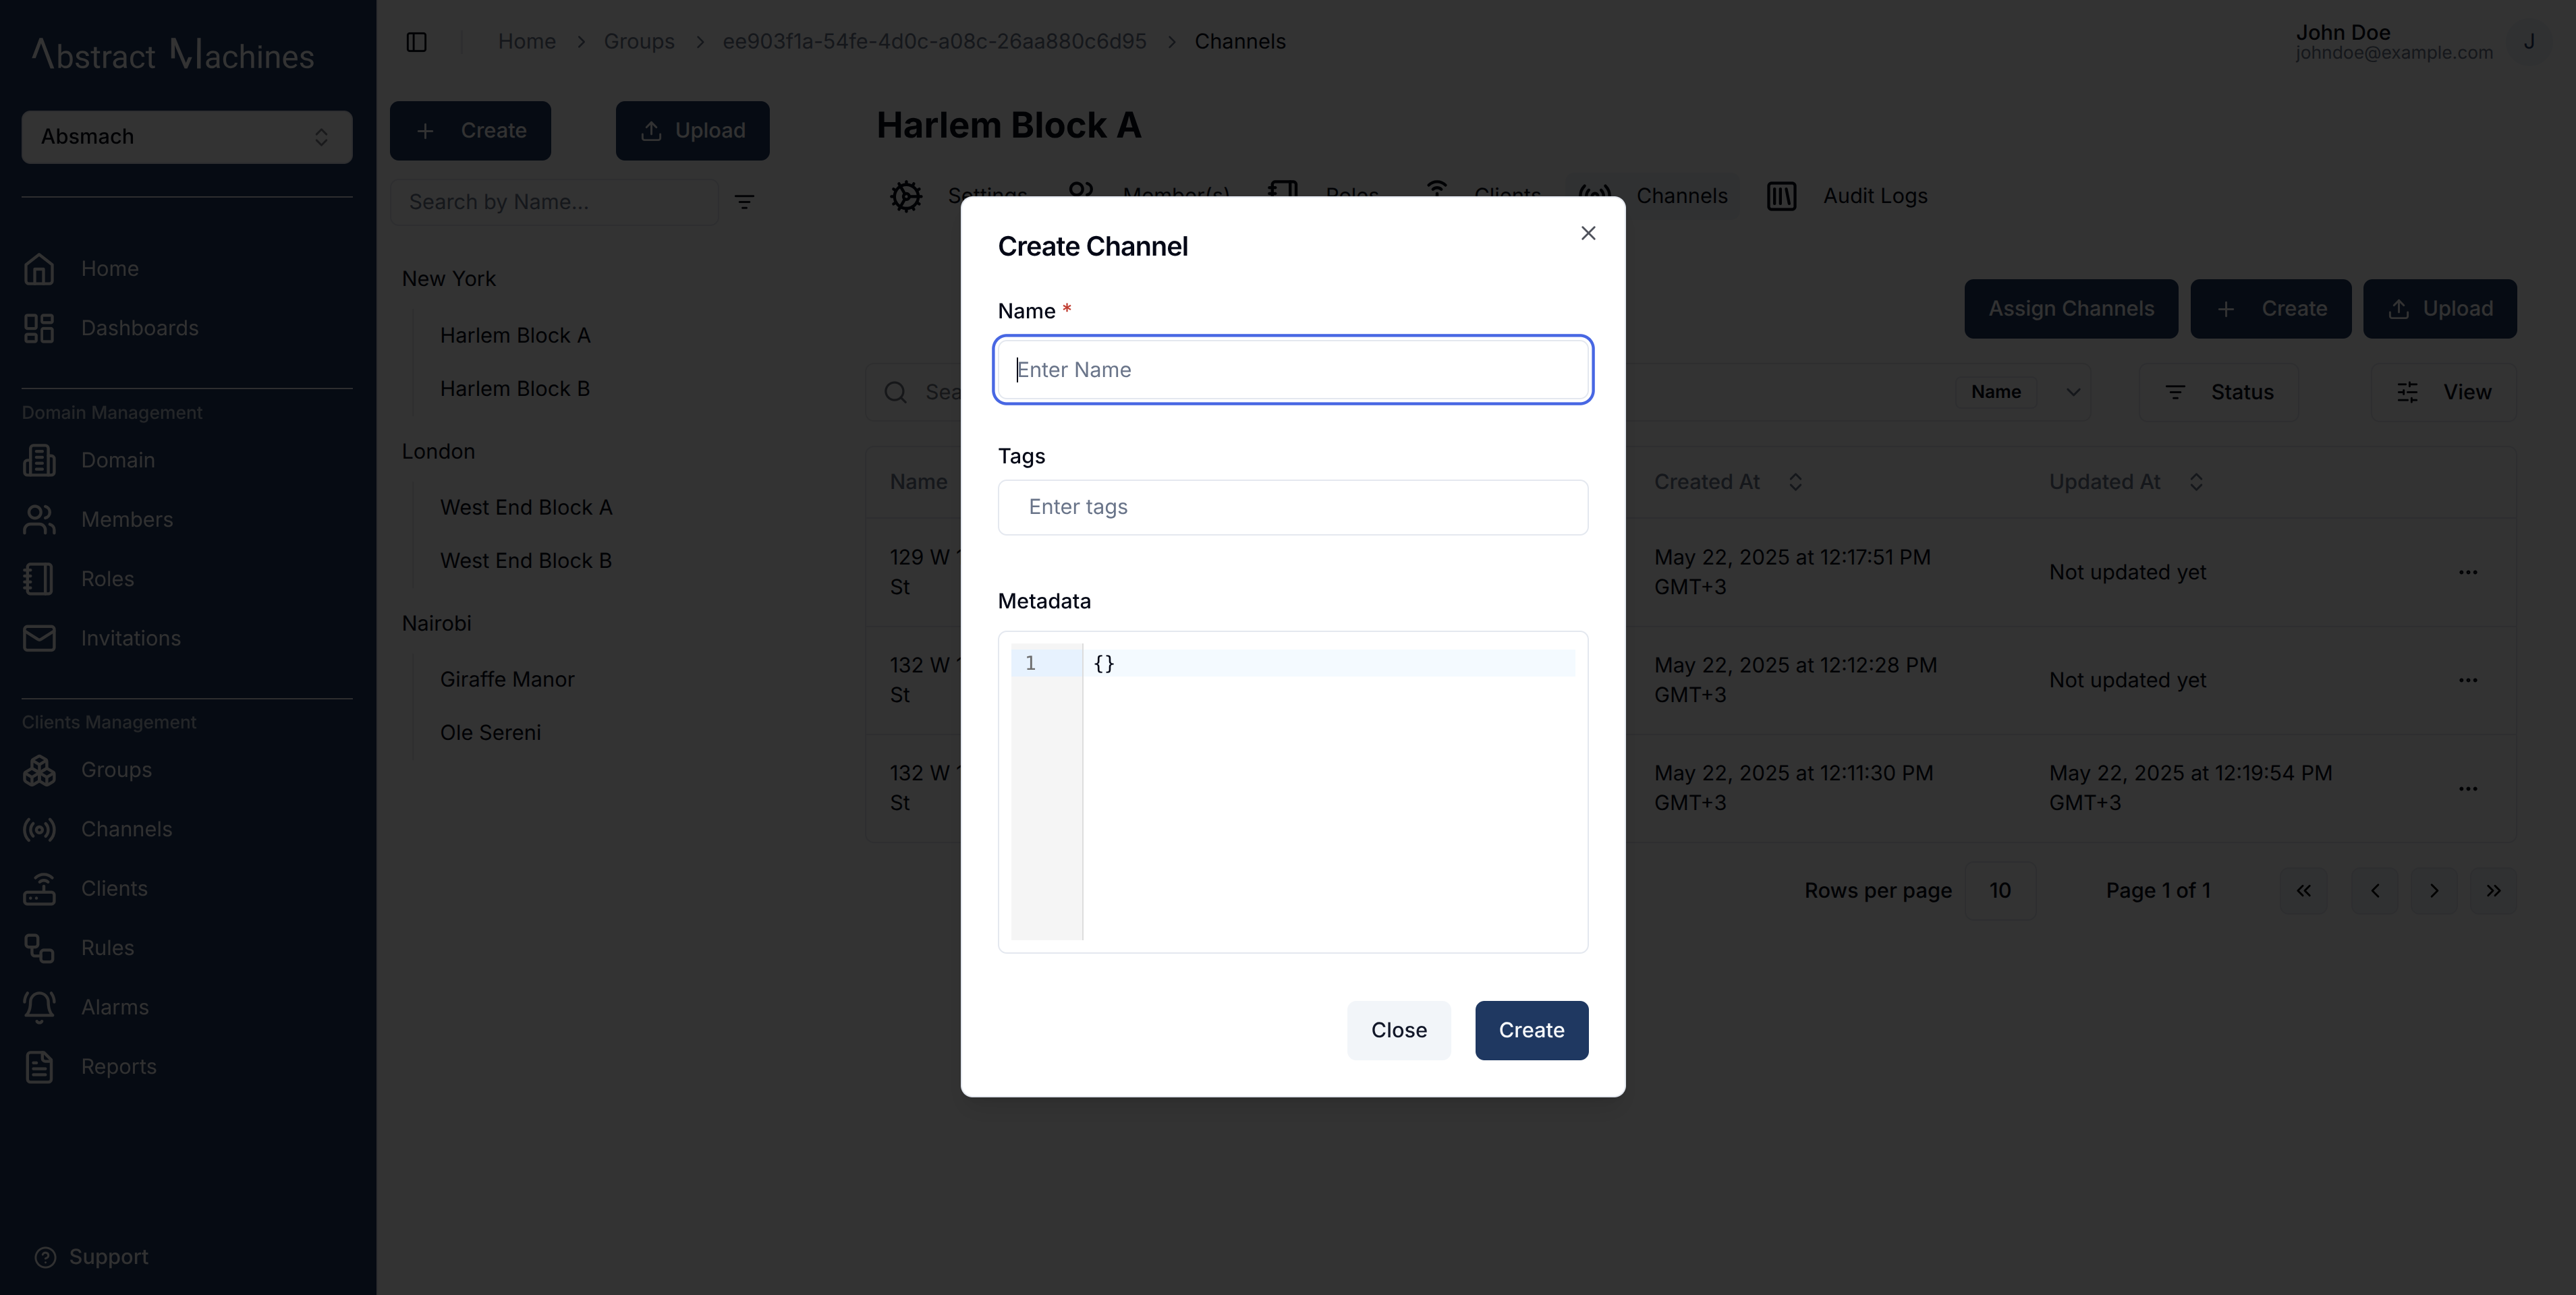The width and height of the screenshot is (2576, 1295).
Task: Click the Search by Name field
Action: pyautogui.click(x=554, y=202)
